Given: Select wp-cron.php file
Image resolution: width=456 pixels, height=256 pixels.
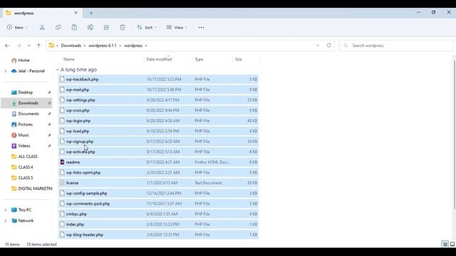Looking at the screenshot, I should (158, 110).
